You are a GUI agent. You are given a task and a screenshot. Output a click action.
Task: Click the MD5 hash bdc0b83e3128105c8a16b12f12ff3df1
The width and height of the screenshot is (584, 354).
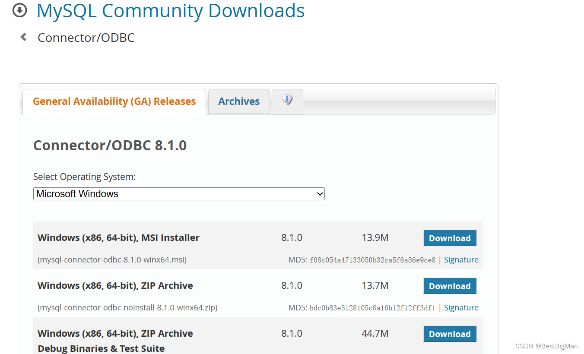pos(372,308)
